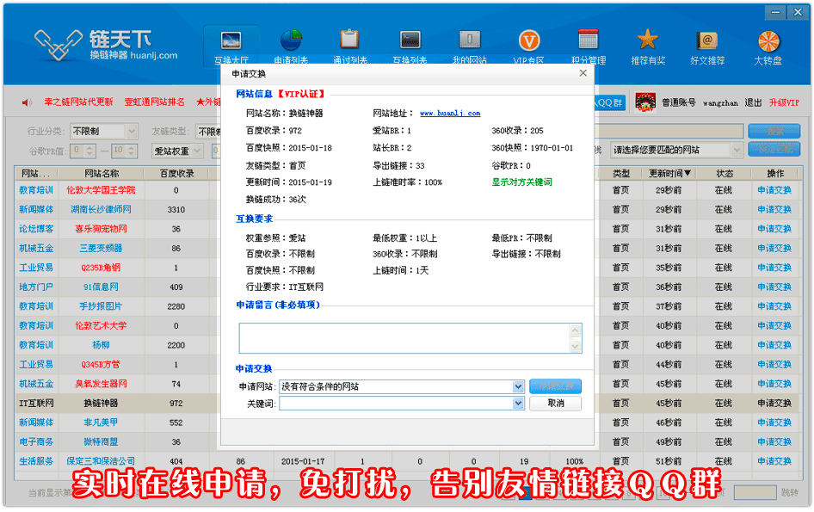814x512 pixels.
Task: Select the 杨柳 site name
Action: pyautogui.click(x=101, y=345)
